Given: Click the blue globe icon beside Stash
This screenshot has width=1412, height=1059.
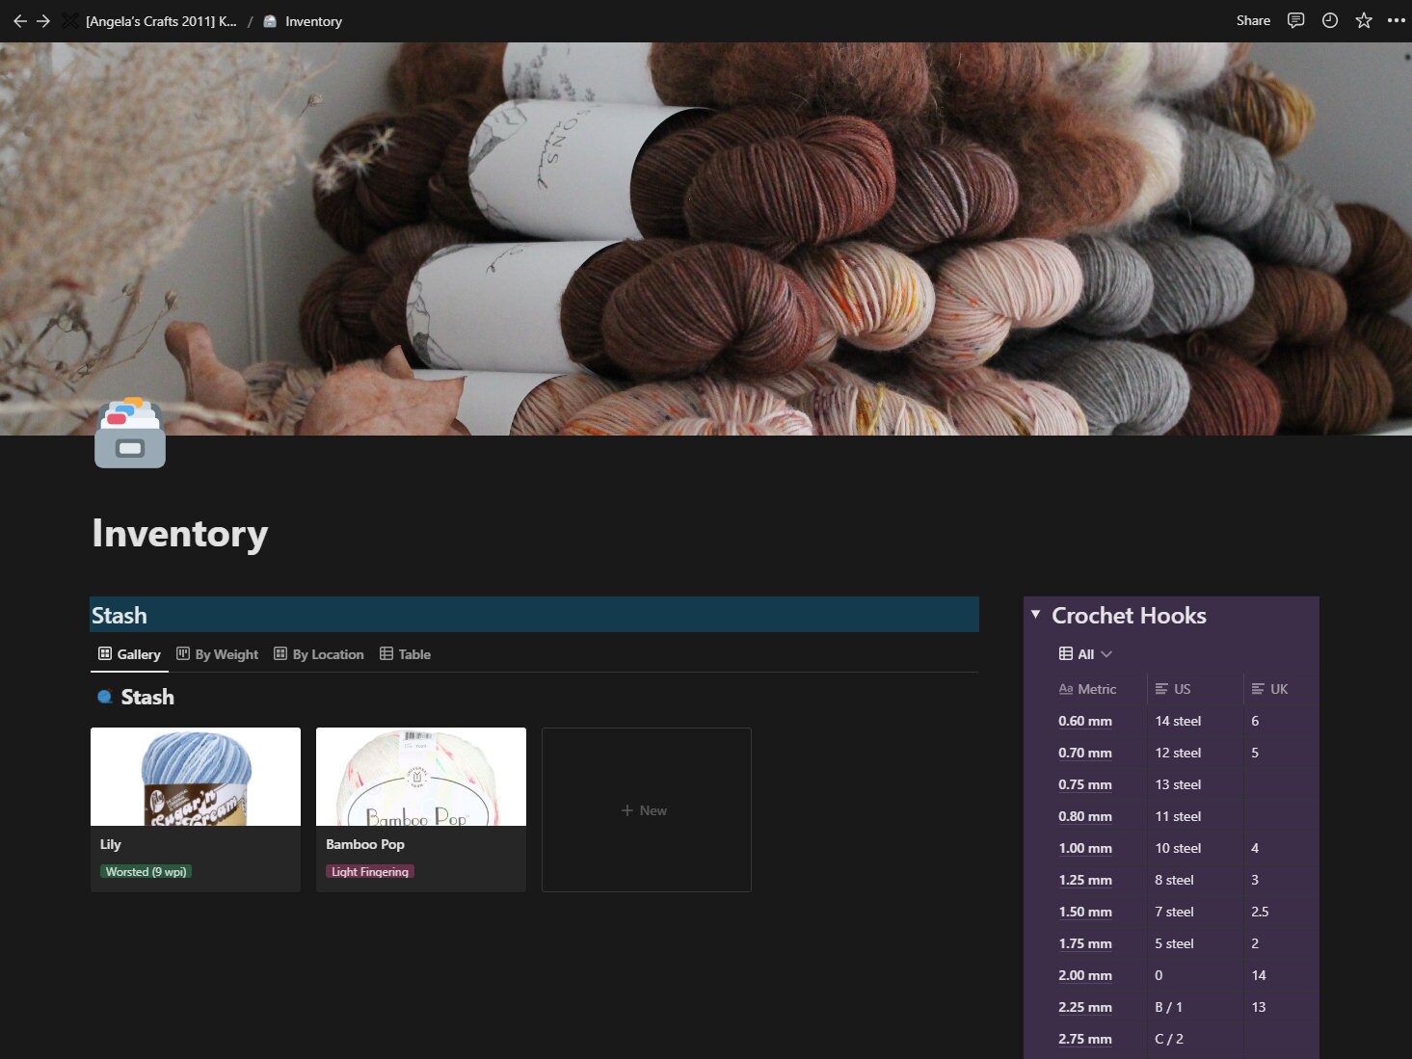Looking at the screenshot, I should coord(105,697).
